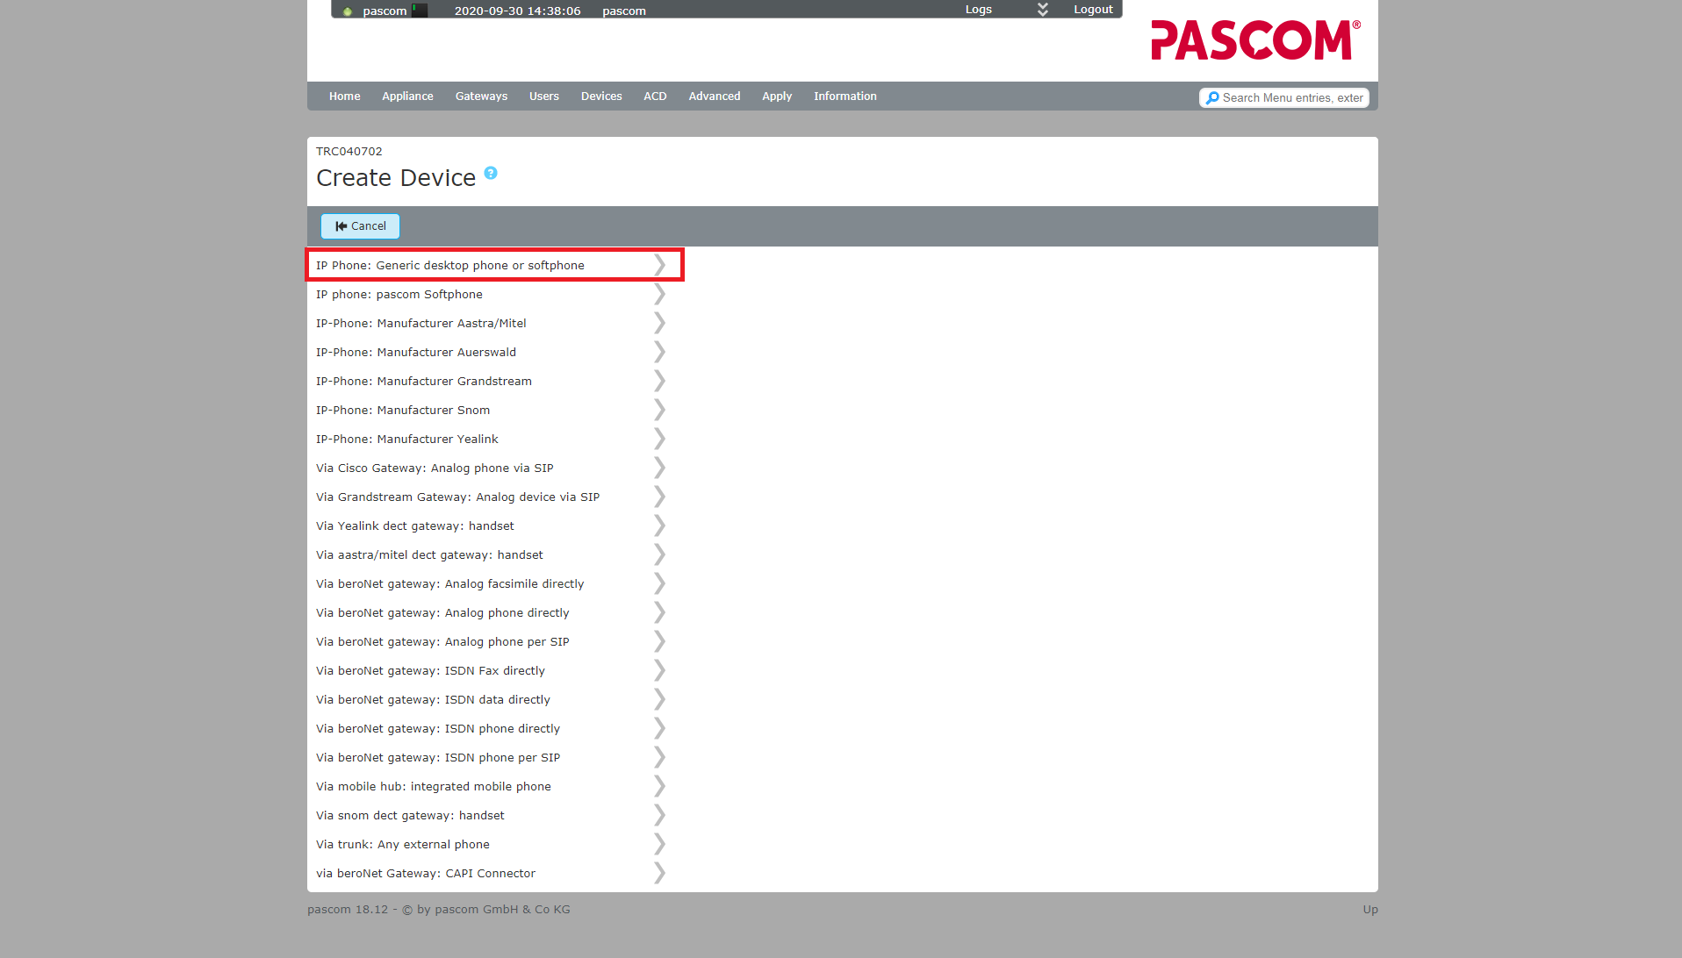Select Generic desktop phone or softphone
This screenshot has height=958, width=1682.
coord(450,266)
